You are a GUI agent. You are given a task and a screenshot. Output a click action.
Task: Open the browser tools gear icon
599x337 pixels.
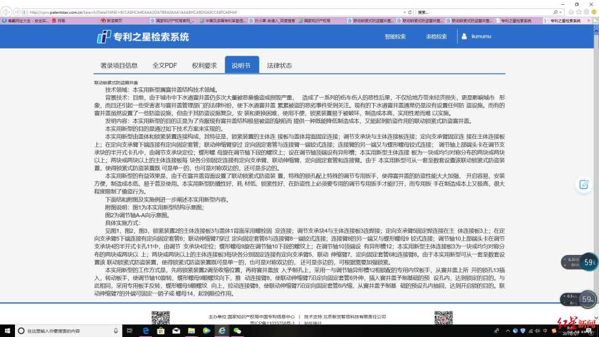[x=586, y=12]
